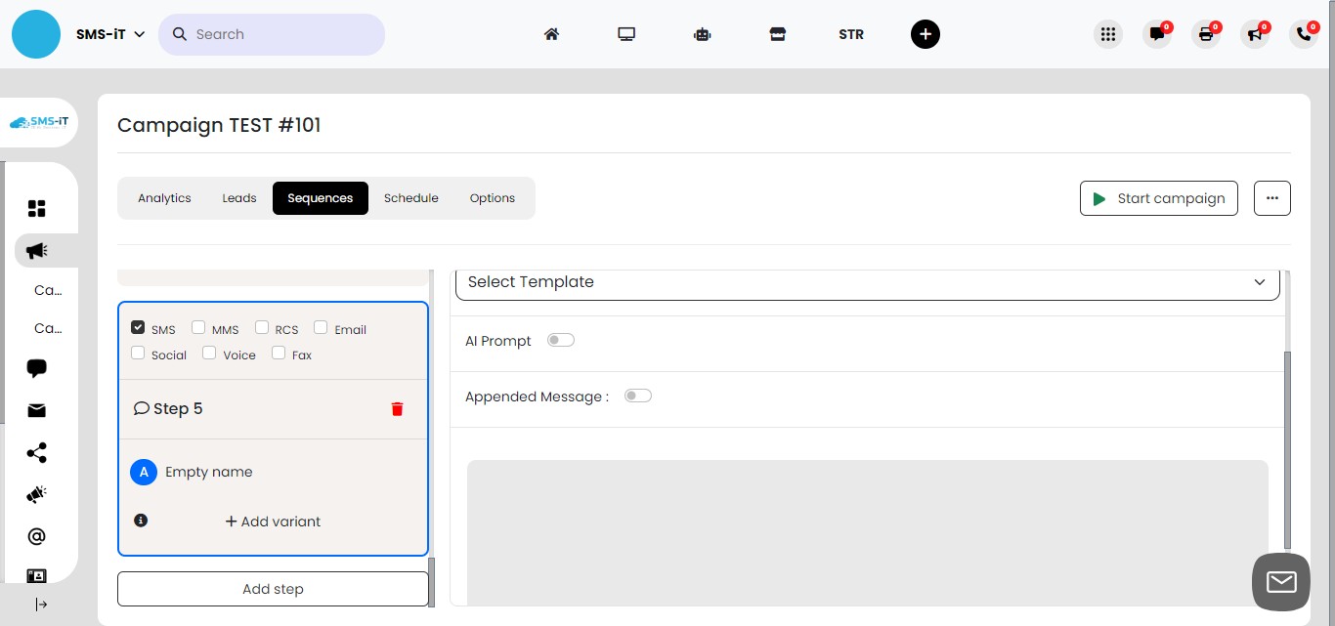This screenshot has width=1335, height=626.
Task: Enable the Appended Message toggle
Action: tap(638, 396)
